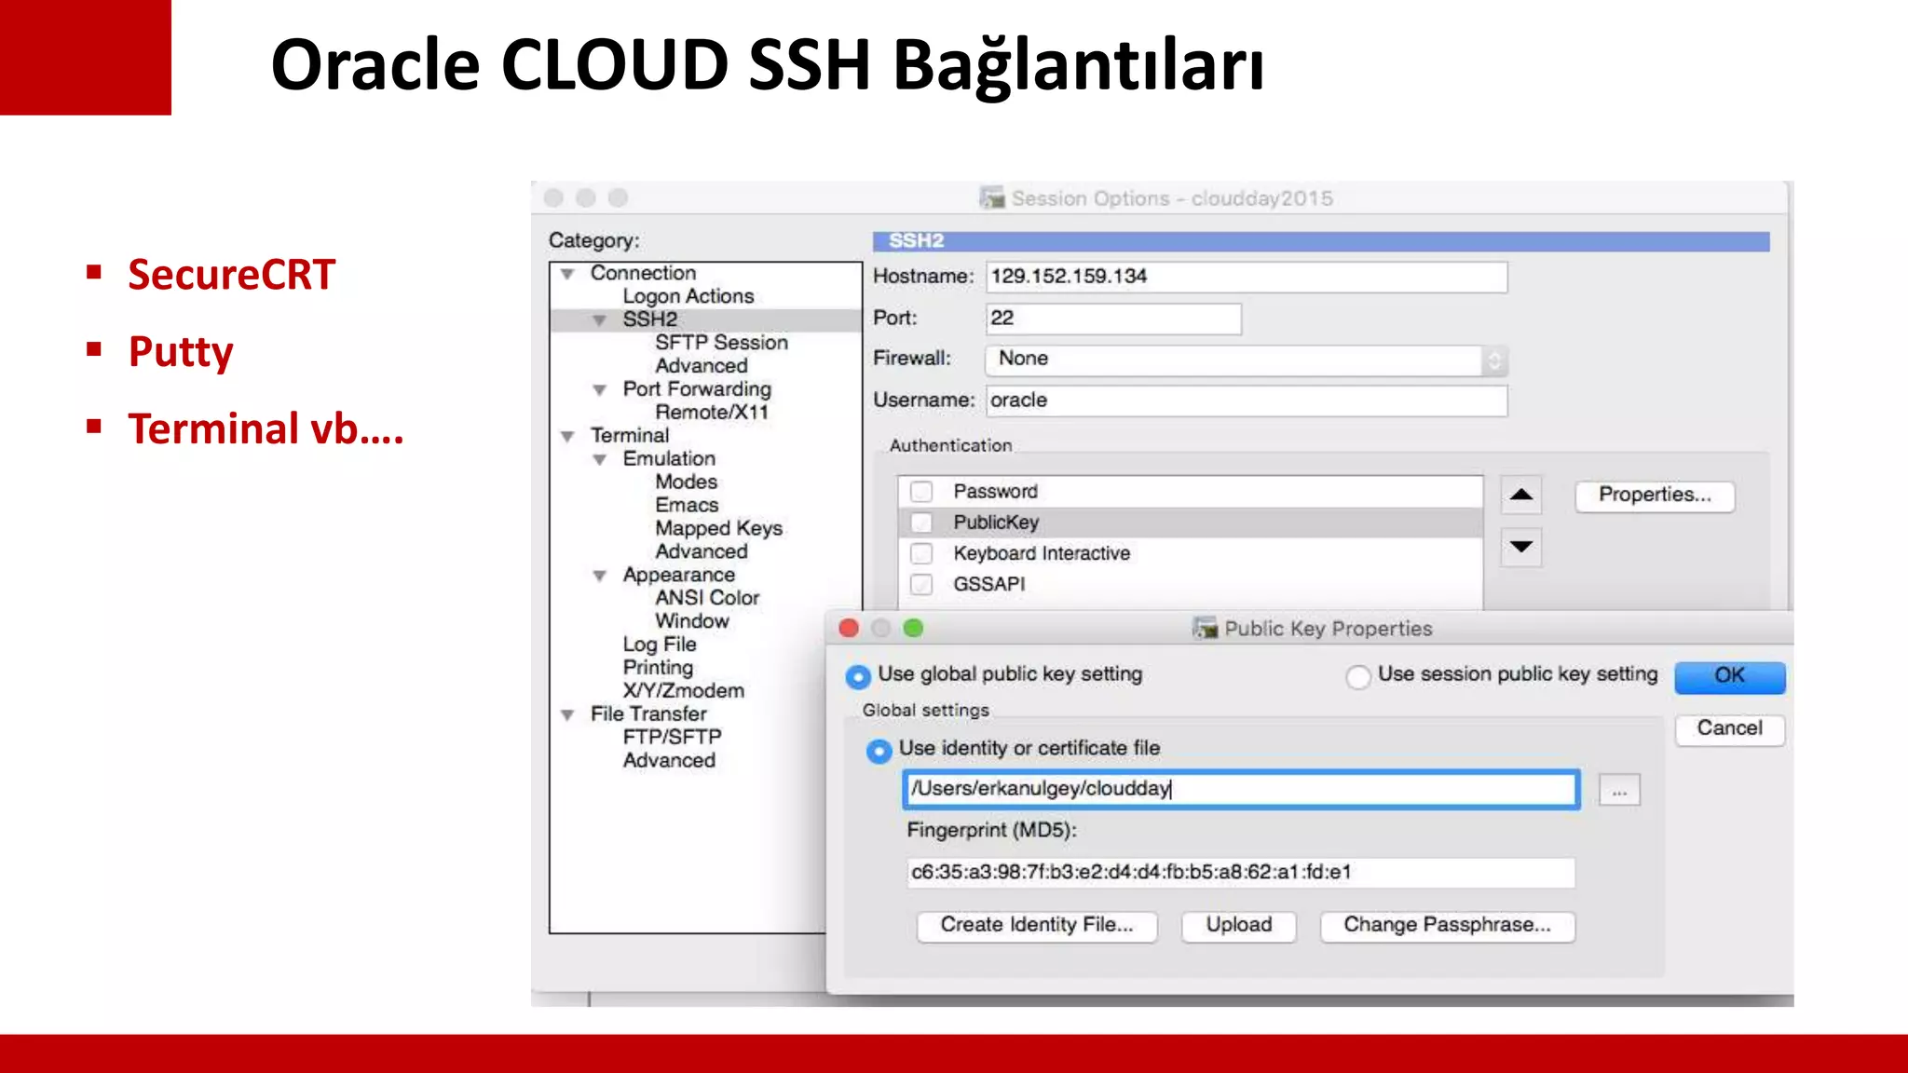Collapse the Appearance node
This screenshot has width=1908, height=1073.
tap(600, 576)
